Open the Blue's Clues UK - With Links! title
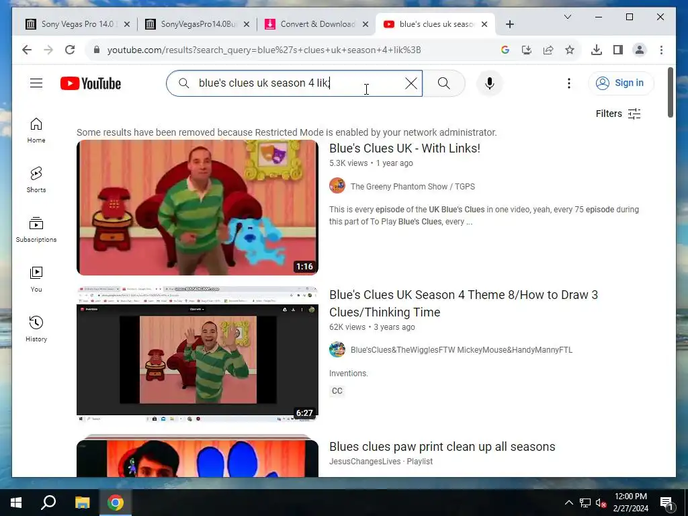The height and width of the screenshot is (516, 688). pos(404,148)
